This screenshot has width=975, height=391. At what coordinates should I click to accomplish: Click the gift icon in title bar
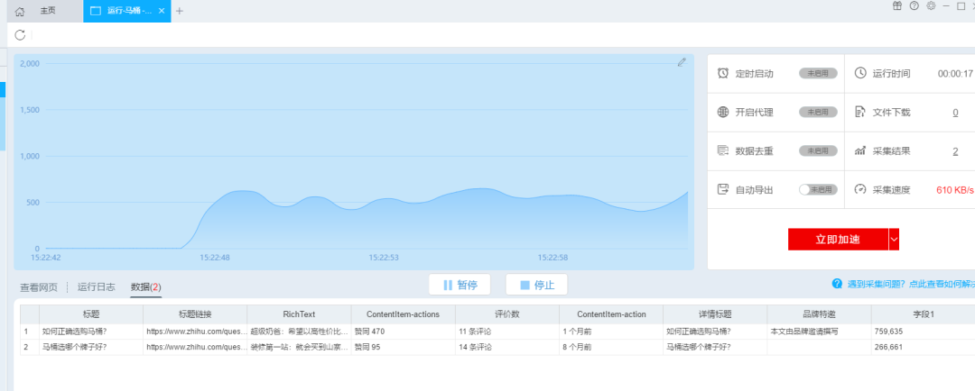[x=897, y=6]
